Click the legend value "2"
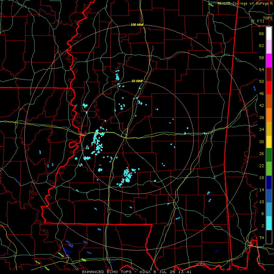The height and width of the screenshot is (274, 274). (263, 226)
